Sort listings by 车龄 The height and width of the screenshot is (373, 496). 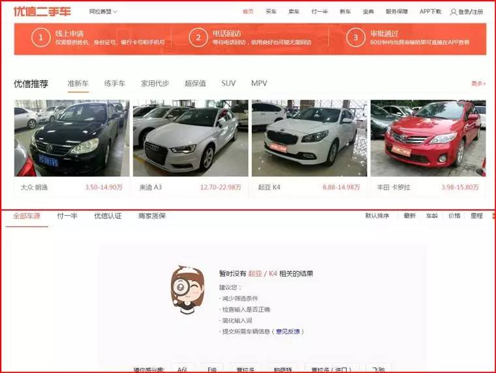(432, 216)
